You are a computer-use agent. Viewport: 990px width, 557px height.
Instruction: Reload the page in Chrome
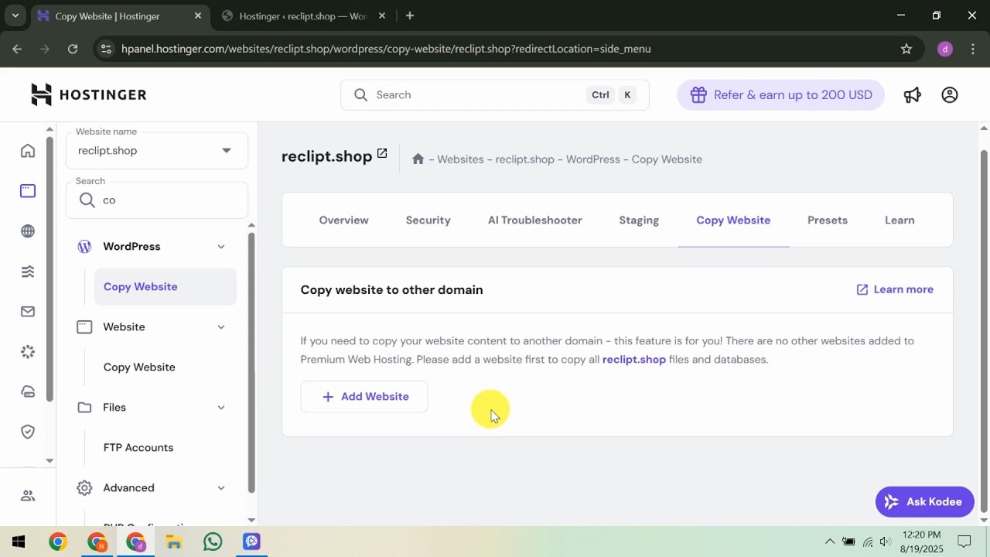click(73, 49)
